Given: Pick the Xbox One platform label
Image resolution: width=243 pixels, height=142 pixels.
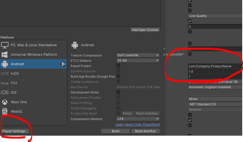Looking at the screenshot, I should click(19, 102).
